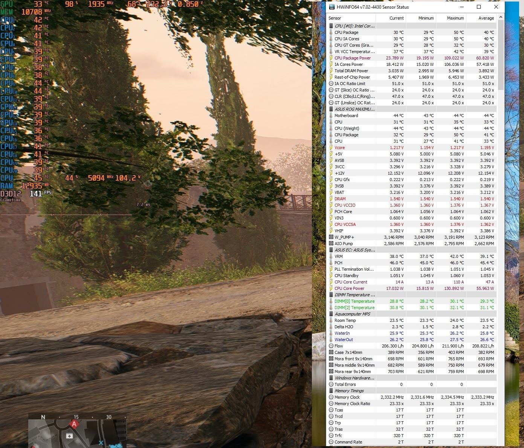Click the Maximum column header
The width and height of the screenshot is (524, 448).
451,18
